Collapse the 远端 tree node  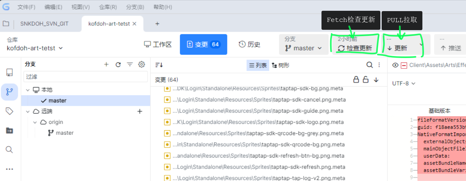(x=27, y=112)
